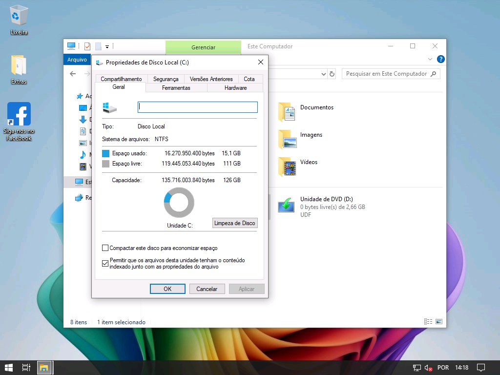The image size is (500, 375).
Task: Click the drive label text field
Action: [x=197, y=107]
